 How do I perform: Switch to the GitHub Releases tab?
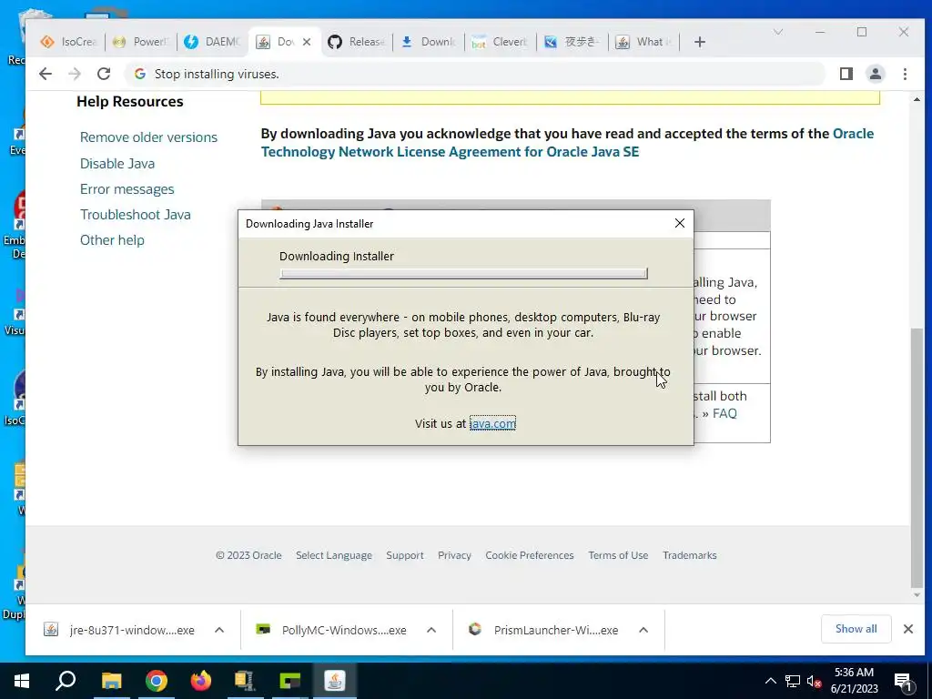[357, 42]
